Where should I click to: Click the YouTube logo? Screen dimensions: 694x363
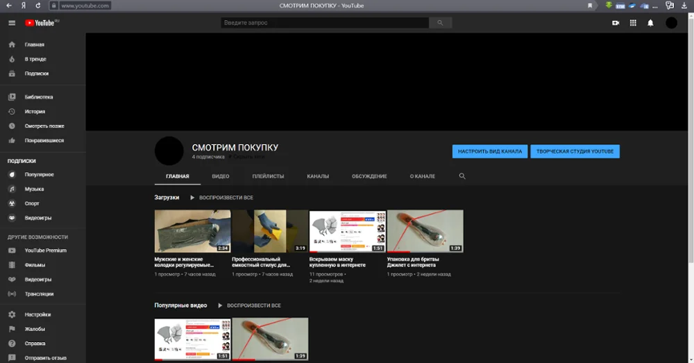(42, 23)
